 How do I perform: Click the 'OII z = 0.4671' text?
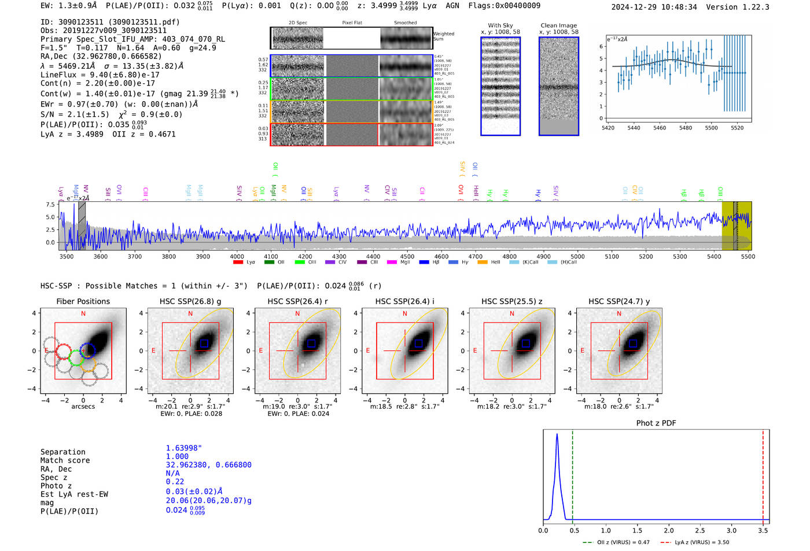(144, 134)
